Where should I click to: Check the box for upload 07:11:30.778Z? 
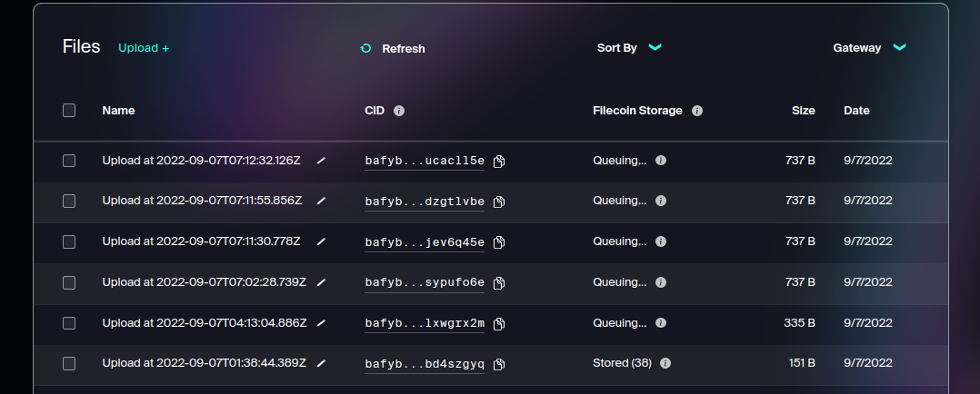(69, 241)
